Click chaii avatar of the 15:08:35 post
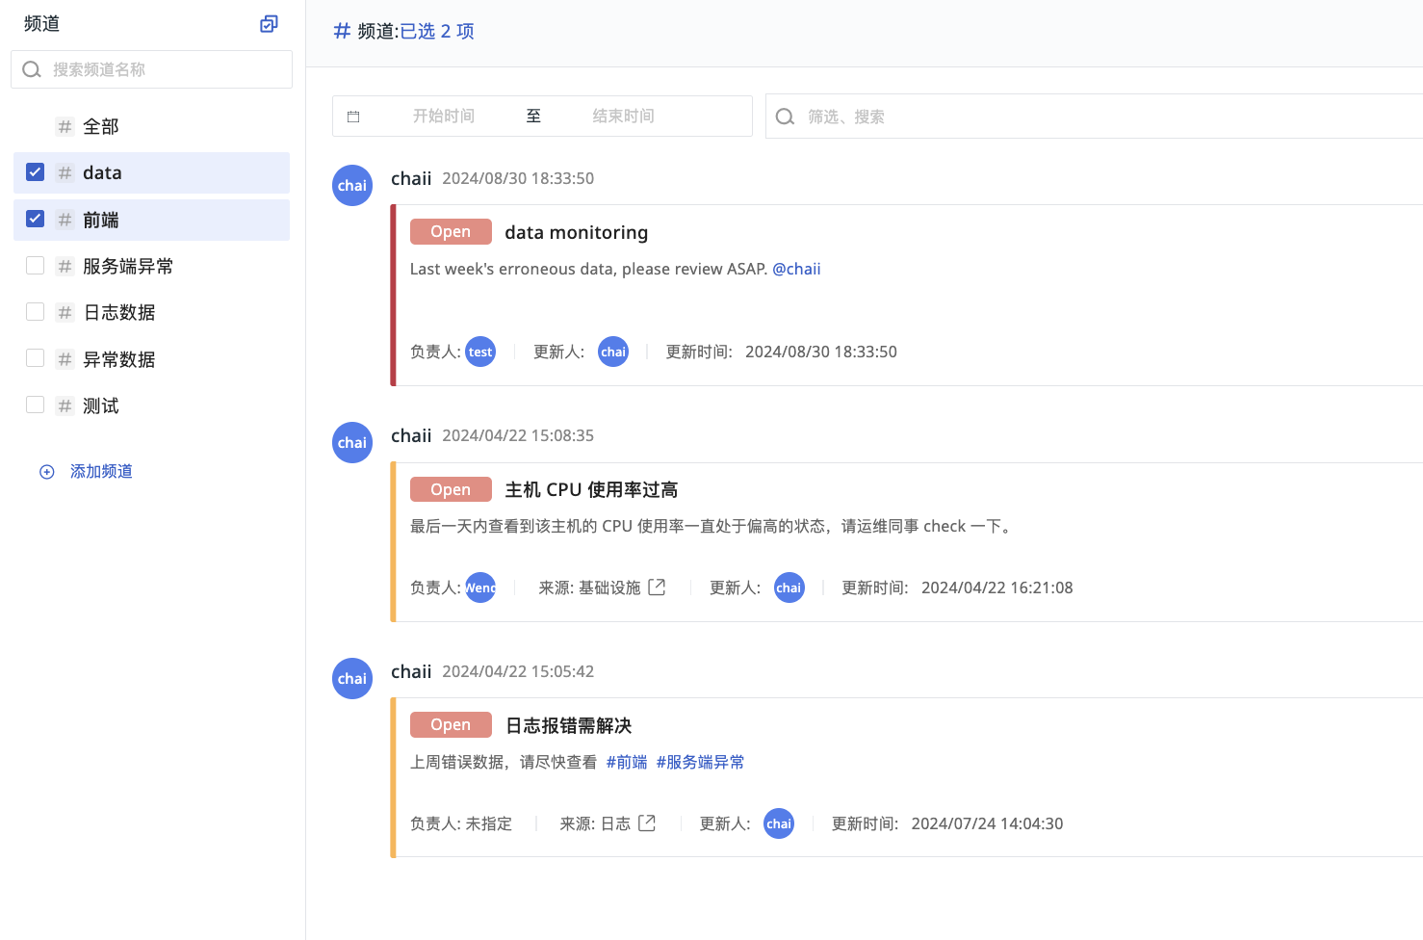Viewport: 1423px width, 940px height. [352, 442]
